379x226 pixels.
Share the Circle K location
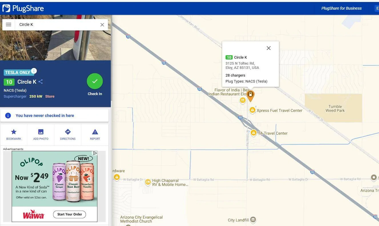pos(41,82)
